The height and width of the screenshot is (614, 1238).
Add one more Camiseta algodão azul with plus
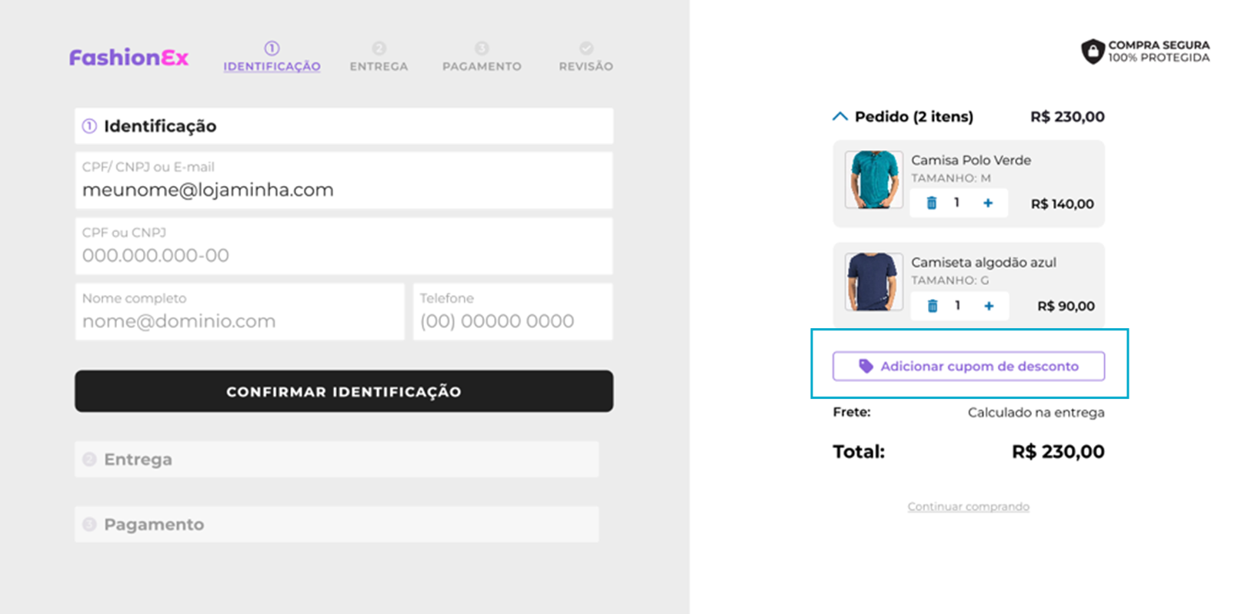click(989, 306)
